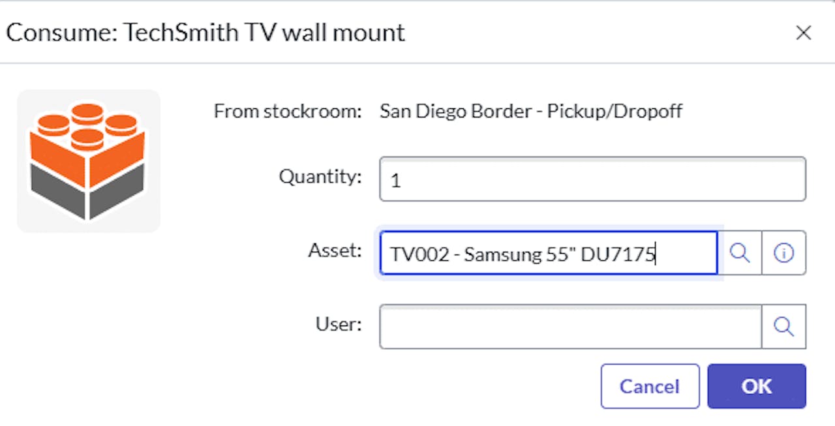Dismiss the dialog with the X button
Image resolution: width=835 pixels, height=426 pixels.
coord(804,33)
